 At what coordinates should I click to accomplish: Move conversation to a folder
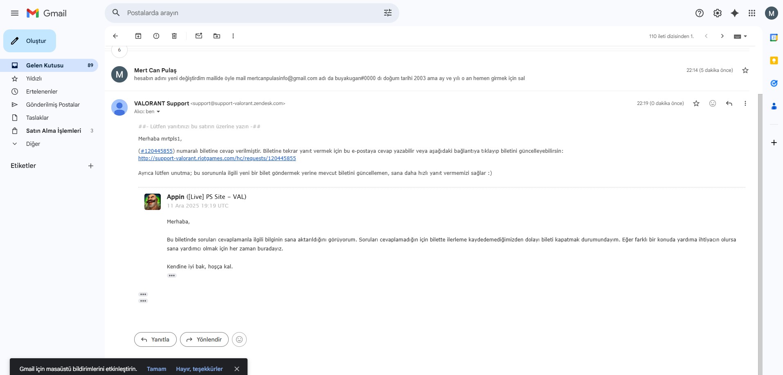click(217, 36)
